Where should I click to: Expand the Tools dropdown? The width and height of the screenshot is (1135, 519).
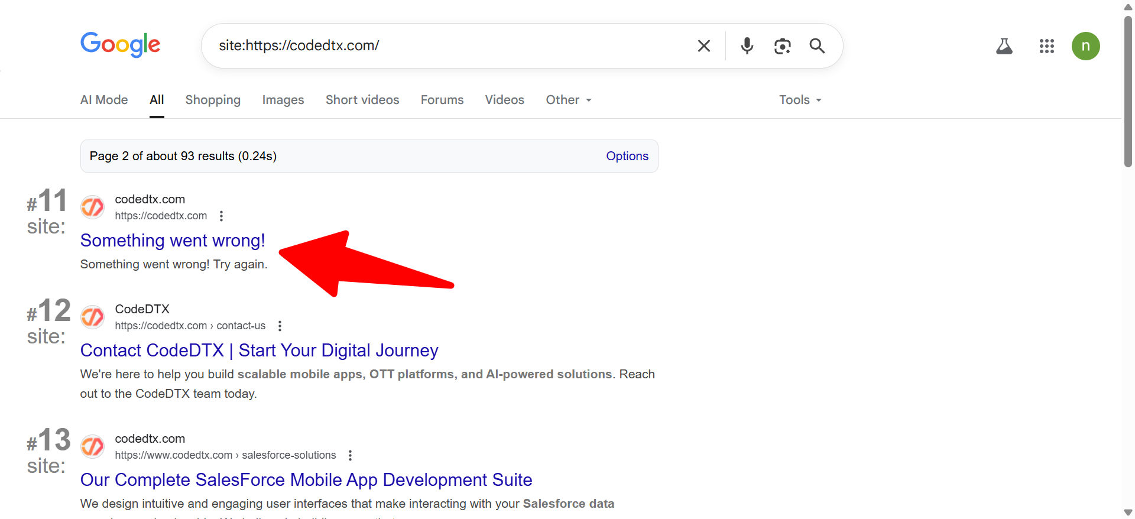tap(800, 100)
